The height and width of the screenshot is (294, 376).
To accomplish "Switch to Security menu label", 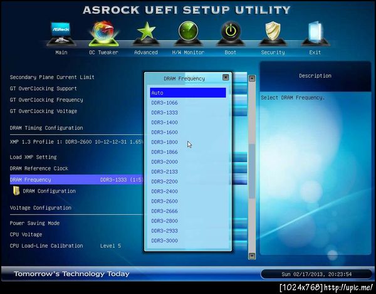I will click(x=273, y=52).
